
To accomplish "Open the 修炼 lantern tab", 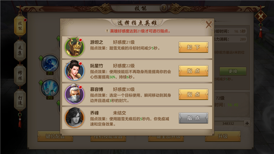I will point(20,75).
